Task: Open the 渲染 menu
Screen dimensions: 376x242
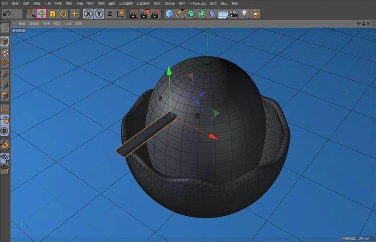Action: [101, 3]
